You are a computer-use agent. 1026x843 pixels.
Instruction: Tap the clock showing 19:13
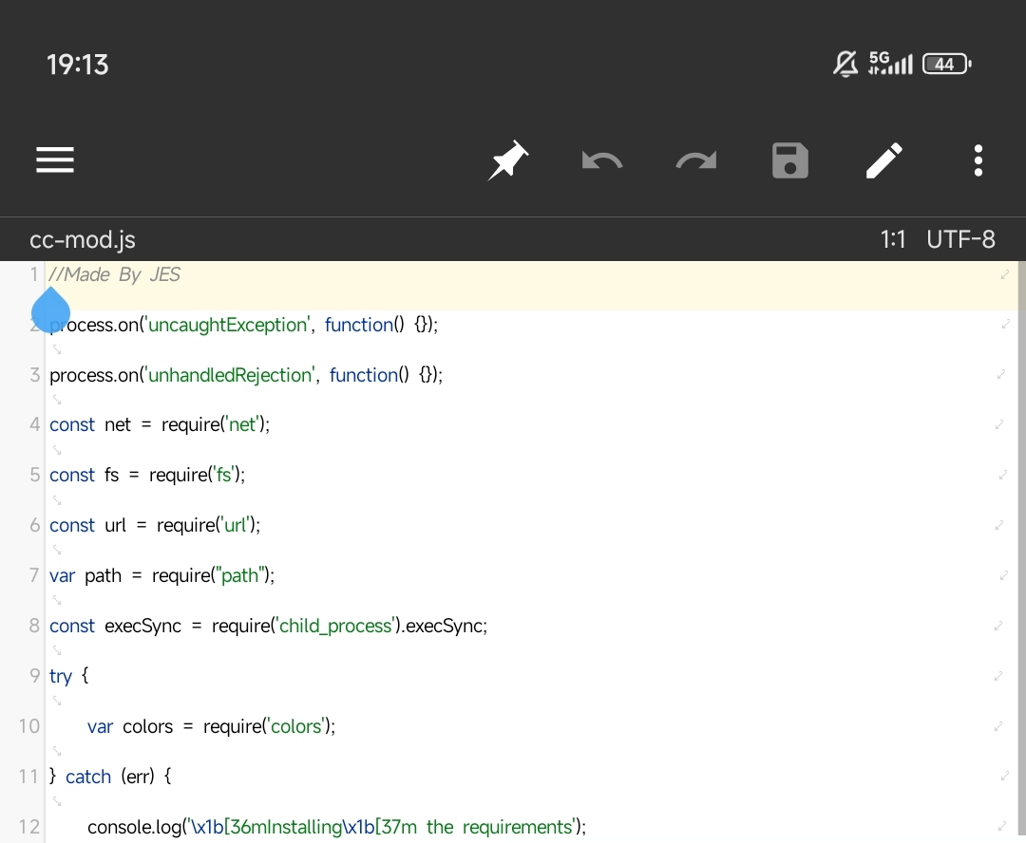tap(78, 65)
